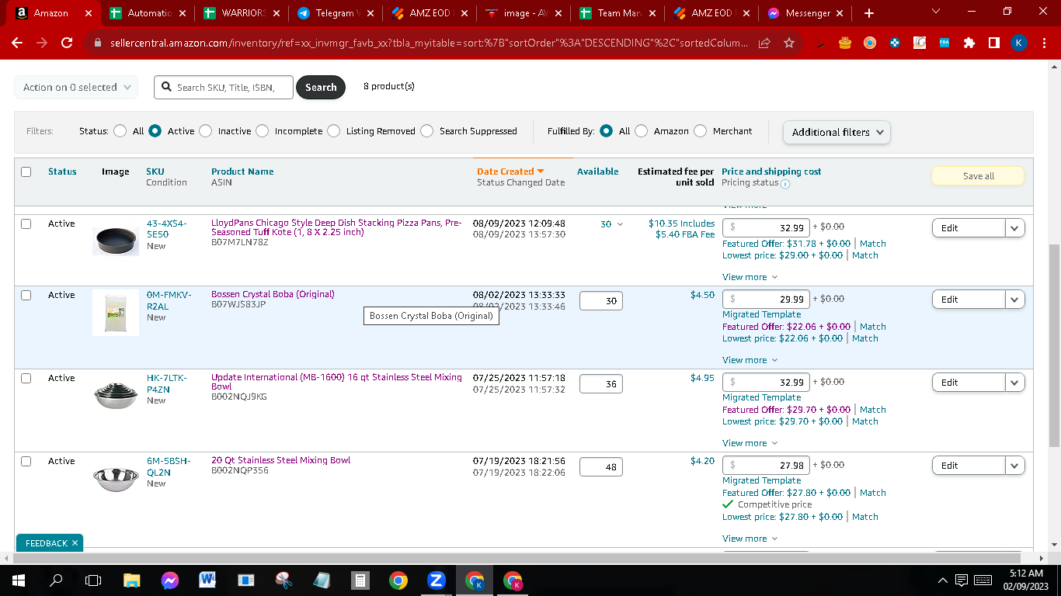Open Windows taskbar search
This screenshot has width=1061, height=596.
[x=56, y=580]
